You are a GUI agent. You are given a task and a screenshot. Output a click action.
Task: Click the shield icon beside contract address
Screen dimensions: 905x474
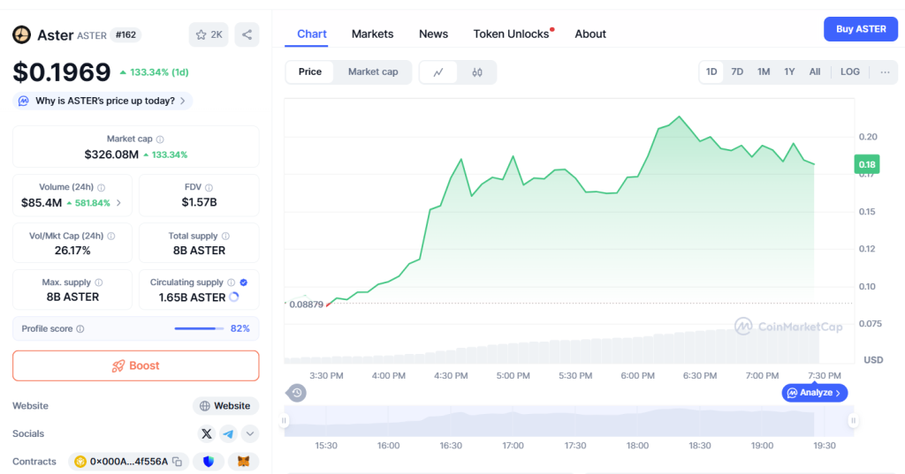coord(209,462)
